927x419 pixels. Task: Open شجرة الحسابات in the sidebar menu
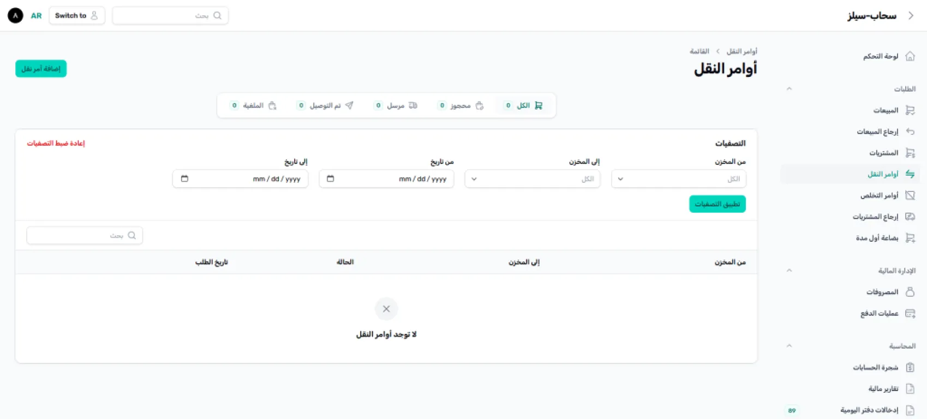[876, 367]
